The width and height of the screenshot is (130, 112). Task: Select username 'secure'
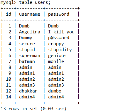pos(27,44)
